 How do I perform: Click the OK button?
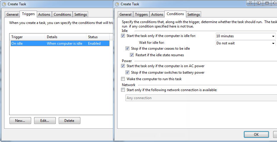click(x=256, y=135)
